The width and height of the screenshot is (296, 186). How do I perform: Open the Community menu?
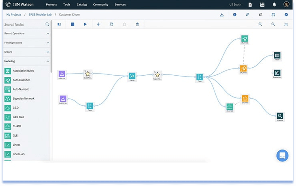tap(101, 4)
